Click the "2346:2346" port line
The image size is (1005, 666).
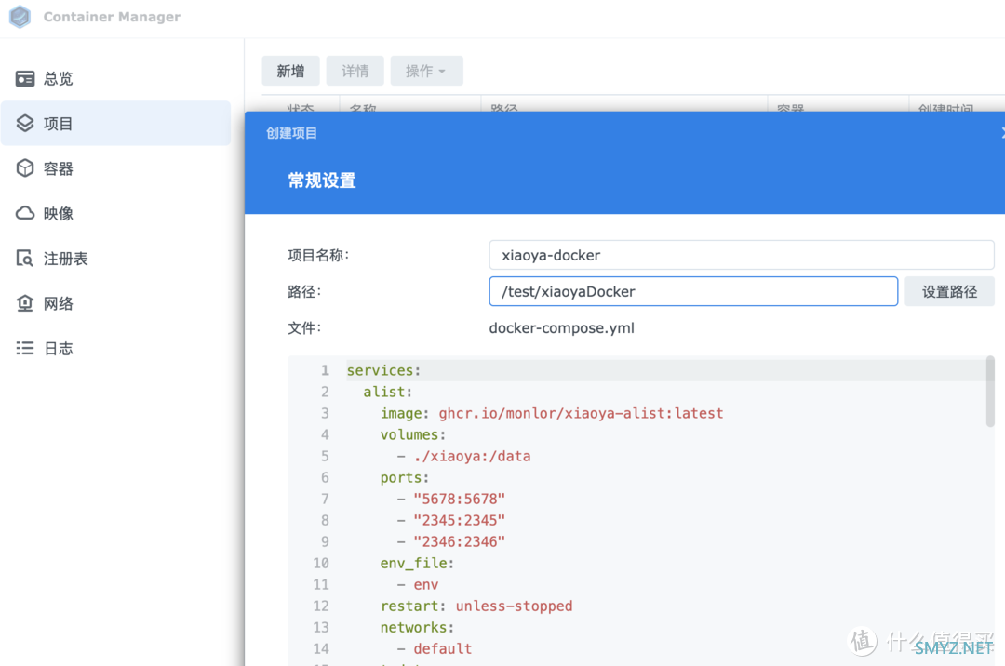450,541
